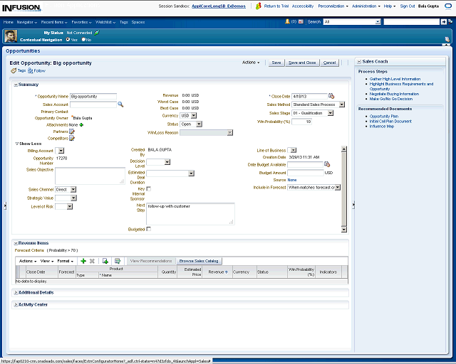Image resolution: width=456 pixels, height=364 pixels.
Task: Tick the Key Internal Sponsor checkbox
Action: (x=148, y=188)
